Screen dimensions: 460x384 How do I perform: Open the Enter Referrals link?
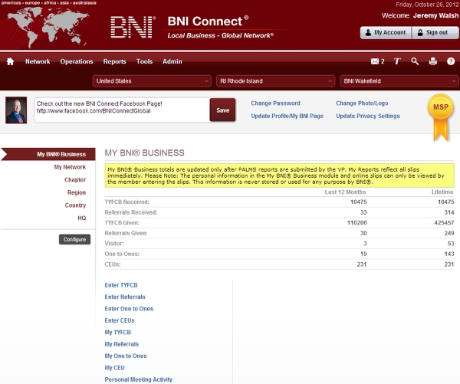coord(125,297)
